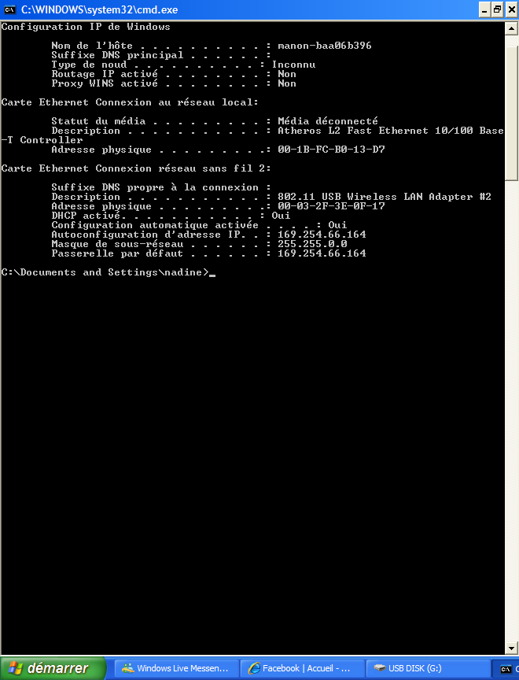Click the scrollbar down arrow

tap(511, 648)
